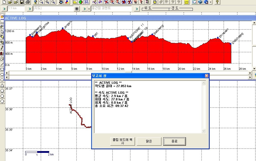Close the 보고서 창 report dialog
Image resolution: width=256 pixels, height=161 pixels.
[x=207, y=76]
